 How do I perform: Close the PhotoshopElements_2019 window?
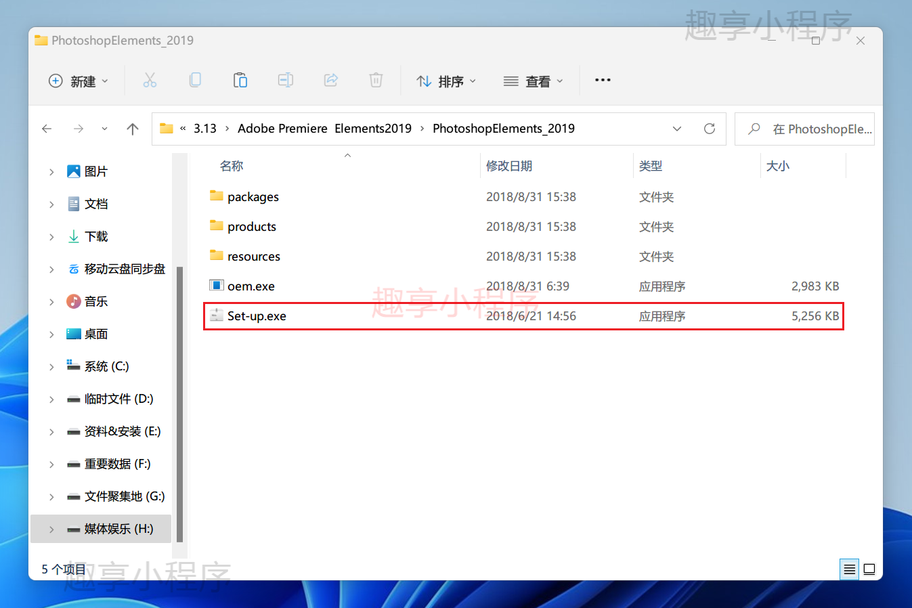[x=861, y=41]
